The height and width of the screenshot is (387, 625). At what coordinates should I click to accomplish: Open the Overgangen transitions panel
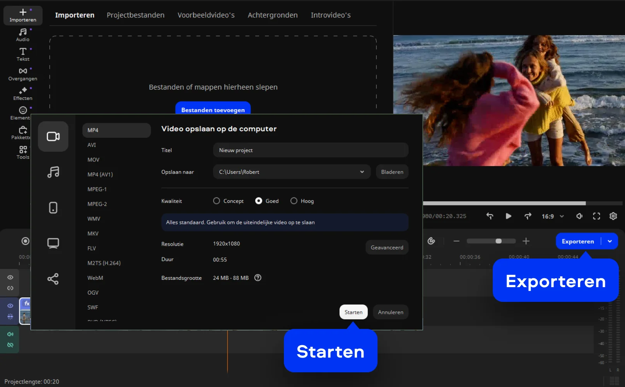(x=23, y=74)
